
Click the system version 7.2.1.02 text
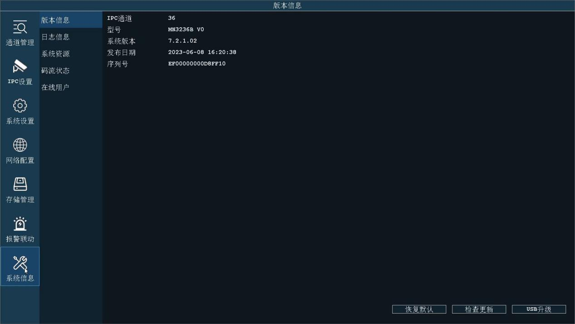click(182, 41)
